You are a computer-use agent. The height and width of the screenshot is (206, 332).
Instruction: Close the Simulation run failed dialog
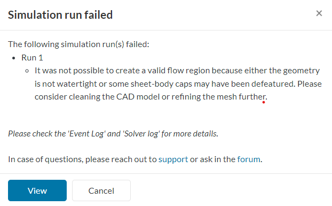tap(319, 13)
